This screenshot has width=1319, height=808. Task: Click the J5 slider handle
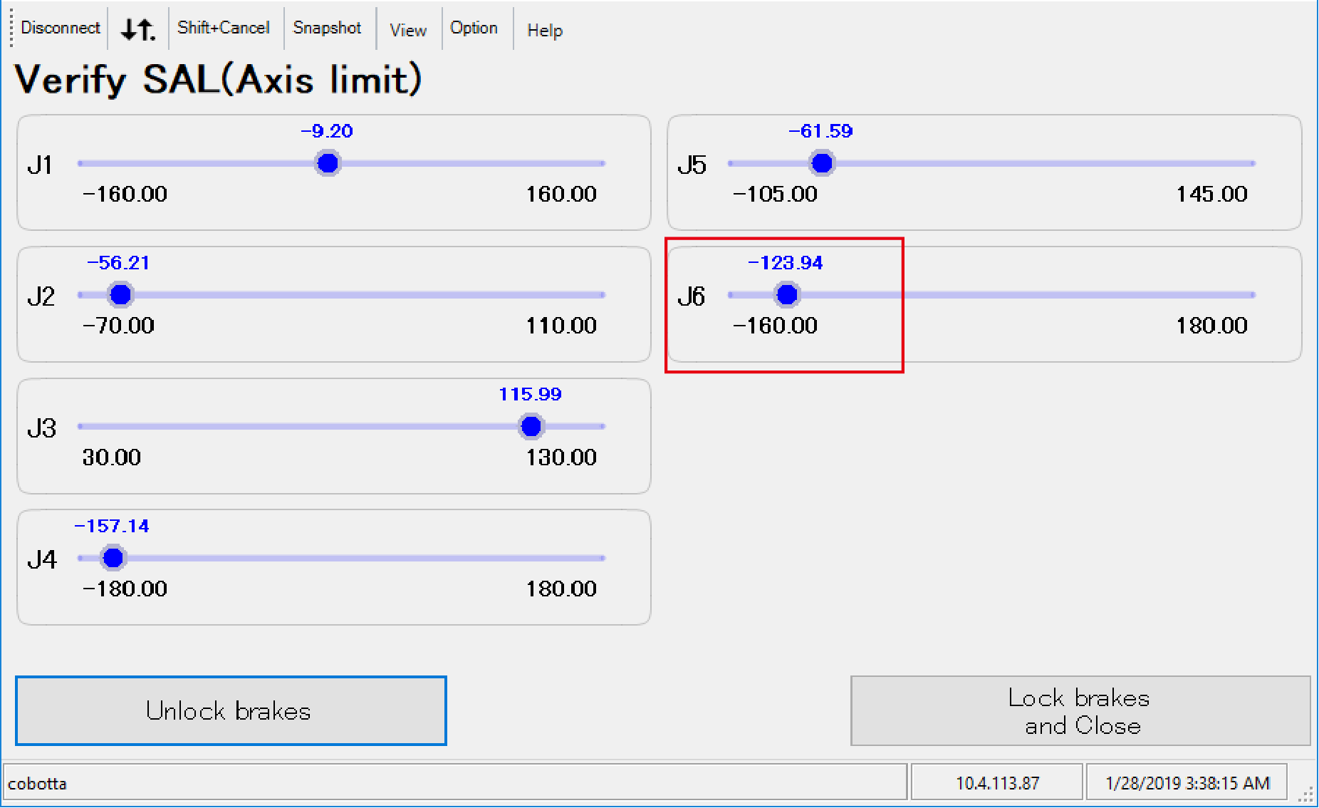(822, 163)
